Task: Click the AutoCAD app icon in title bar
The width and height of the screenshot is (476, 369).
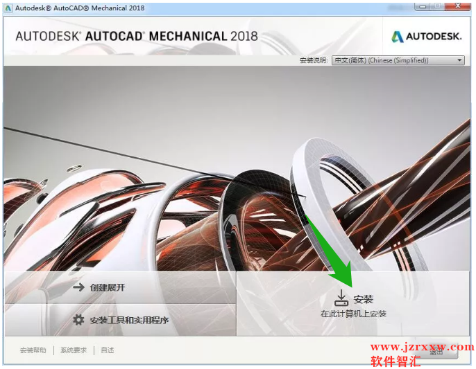Action: [x=8, y=8]
